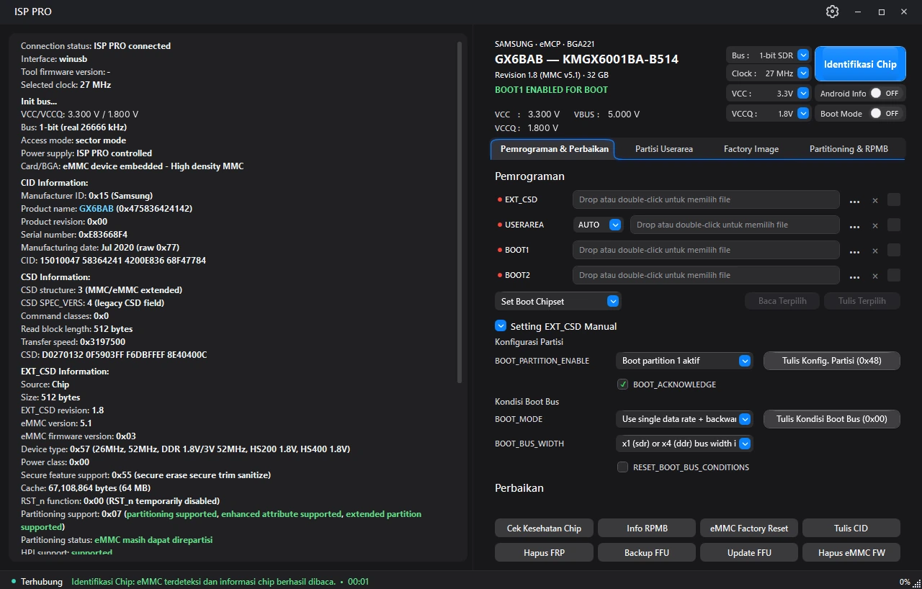Open BOOT_PARTITION_ENABLE dropdown
This screenshot has width=922, height=589.
(x=684, y=361)
